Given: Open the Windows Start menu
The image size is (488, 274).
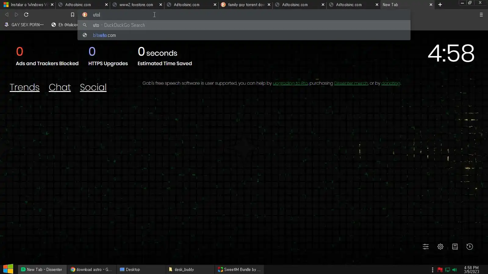Looking at the screenshot, I should pyautogui.click(x=8, y=269).
